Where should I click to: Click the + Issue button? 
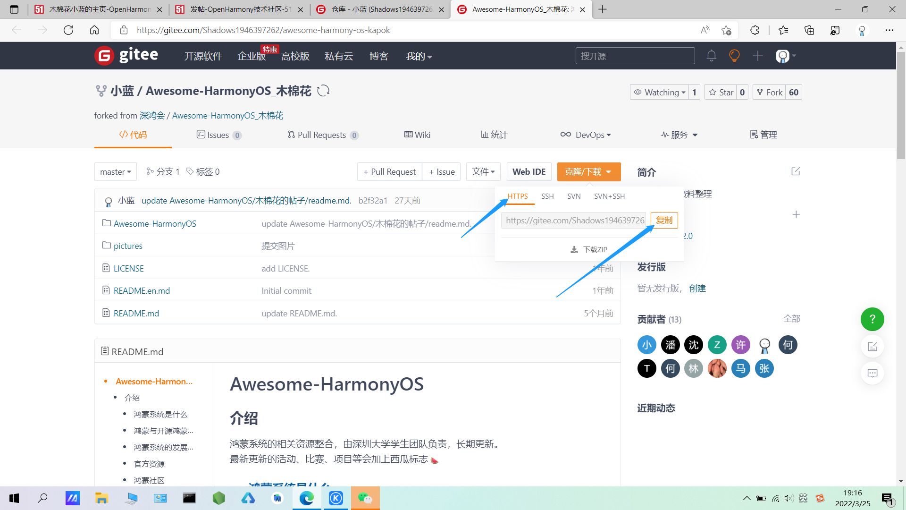(442, 172)
